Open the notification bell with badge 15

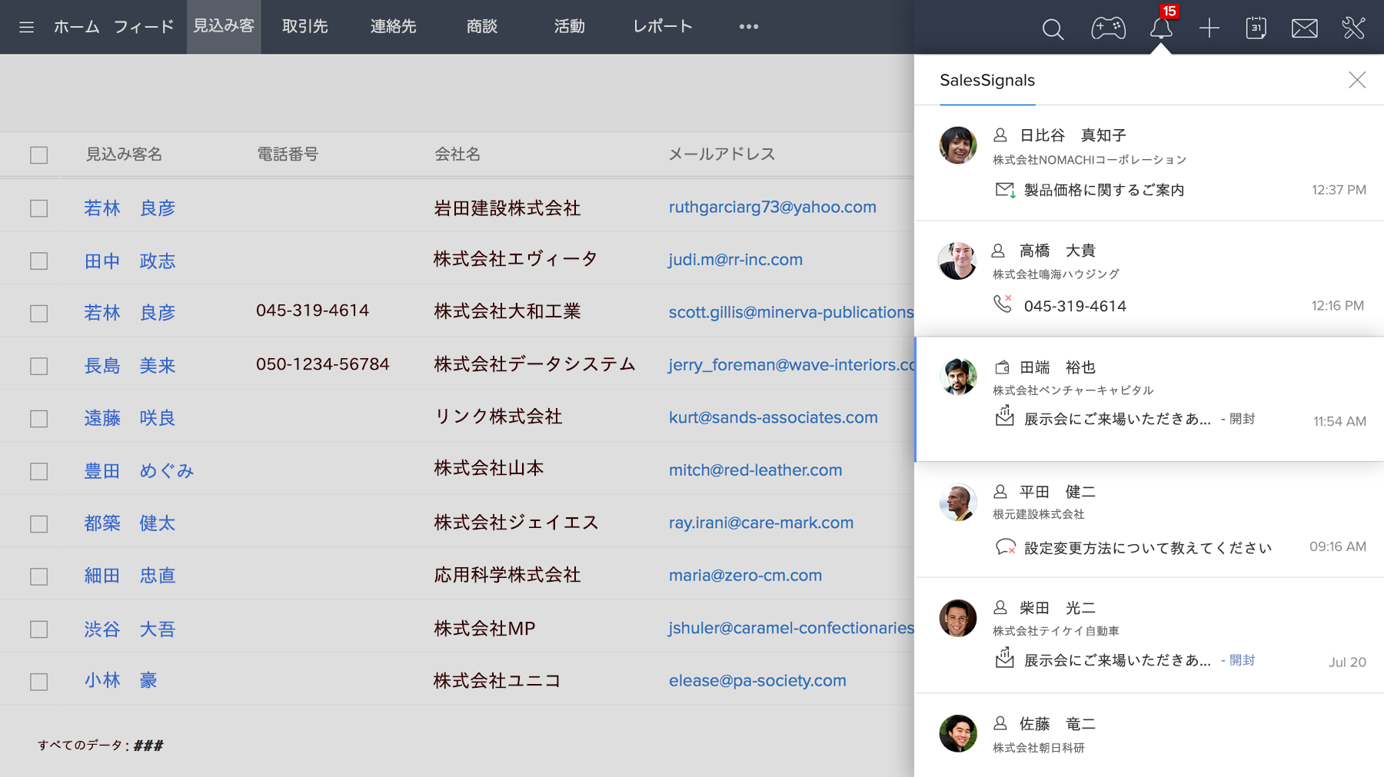[1161, 28]
